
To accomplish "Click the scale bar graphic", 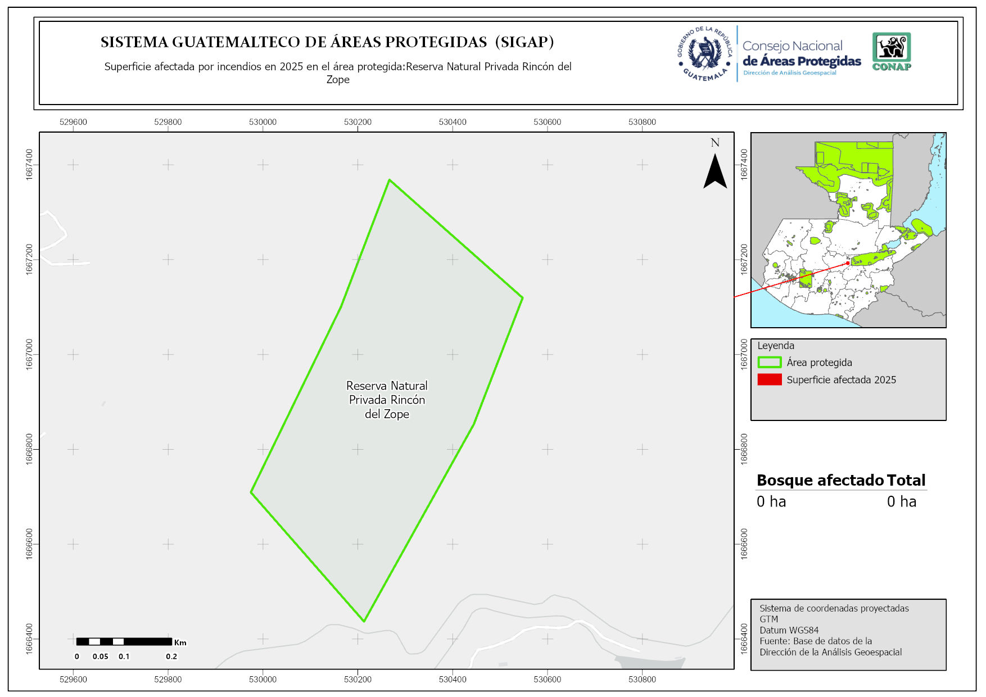I will point(124,641).
